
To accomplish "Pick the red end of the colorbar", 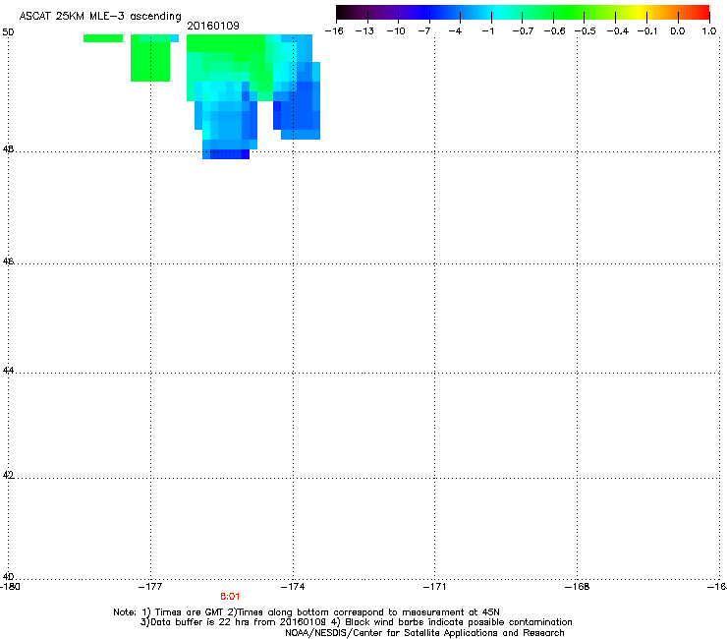I will 702,13.
